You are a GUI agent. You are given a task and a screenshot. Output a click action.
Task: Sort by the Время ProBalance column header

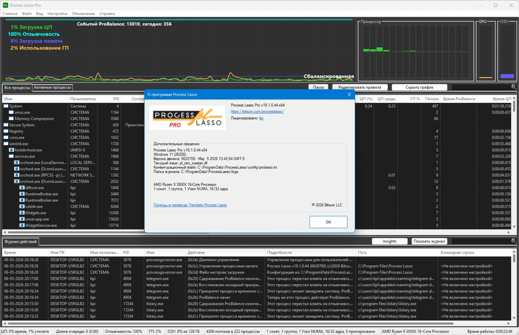pos(459,99)
